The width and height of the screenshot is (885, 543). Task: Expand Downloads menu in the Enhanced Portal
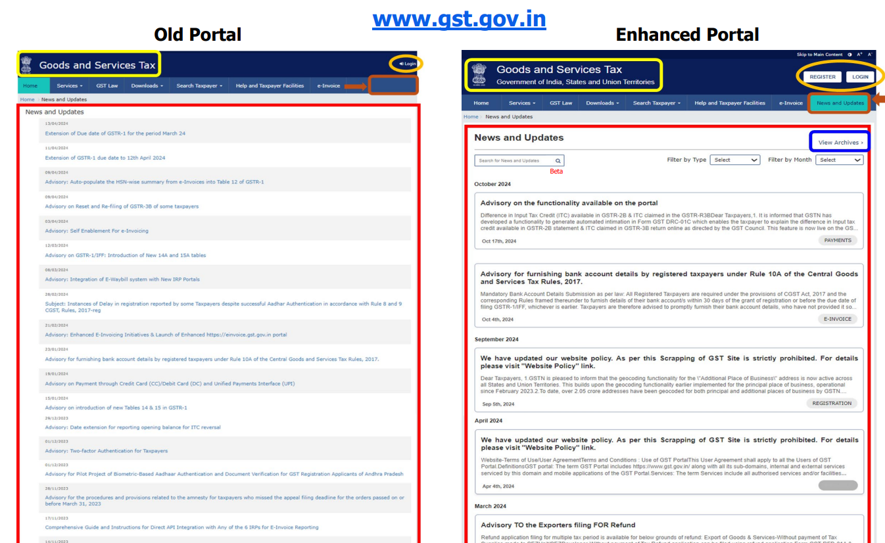[x=602, y=103]
